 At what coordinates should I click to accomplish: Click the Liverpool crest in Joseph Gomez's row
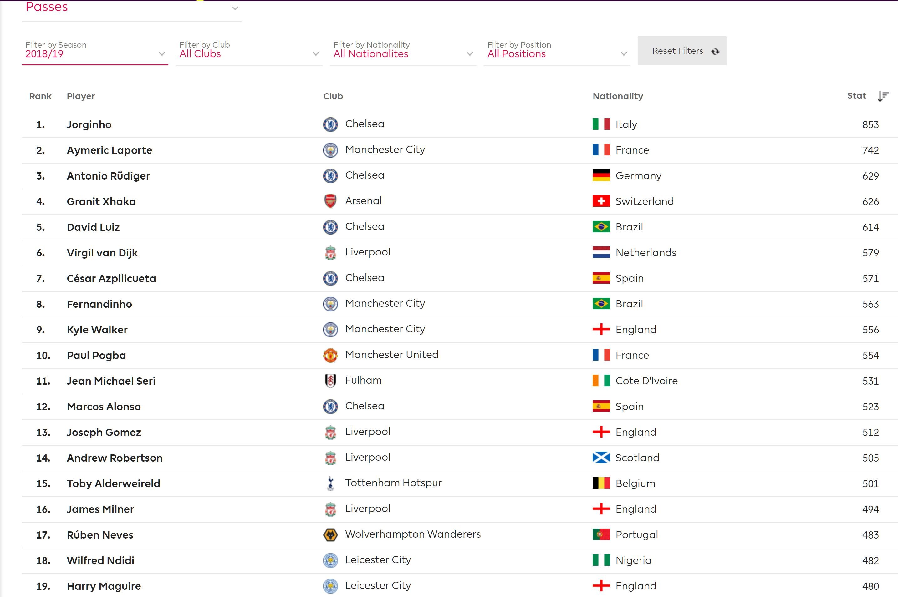[x=330, y=432]
